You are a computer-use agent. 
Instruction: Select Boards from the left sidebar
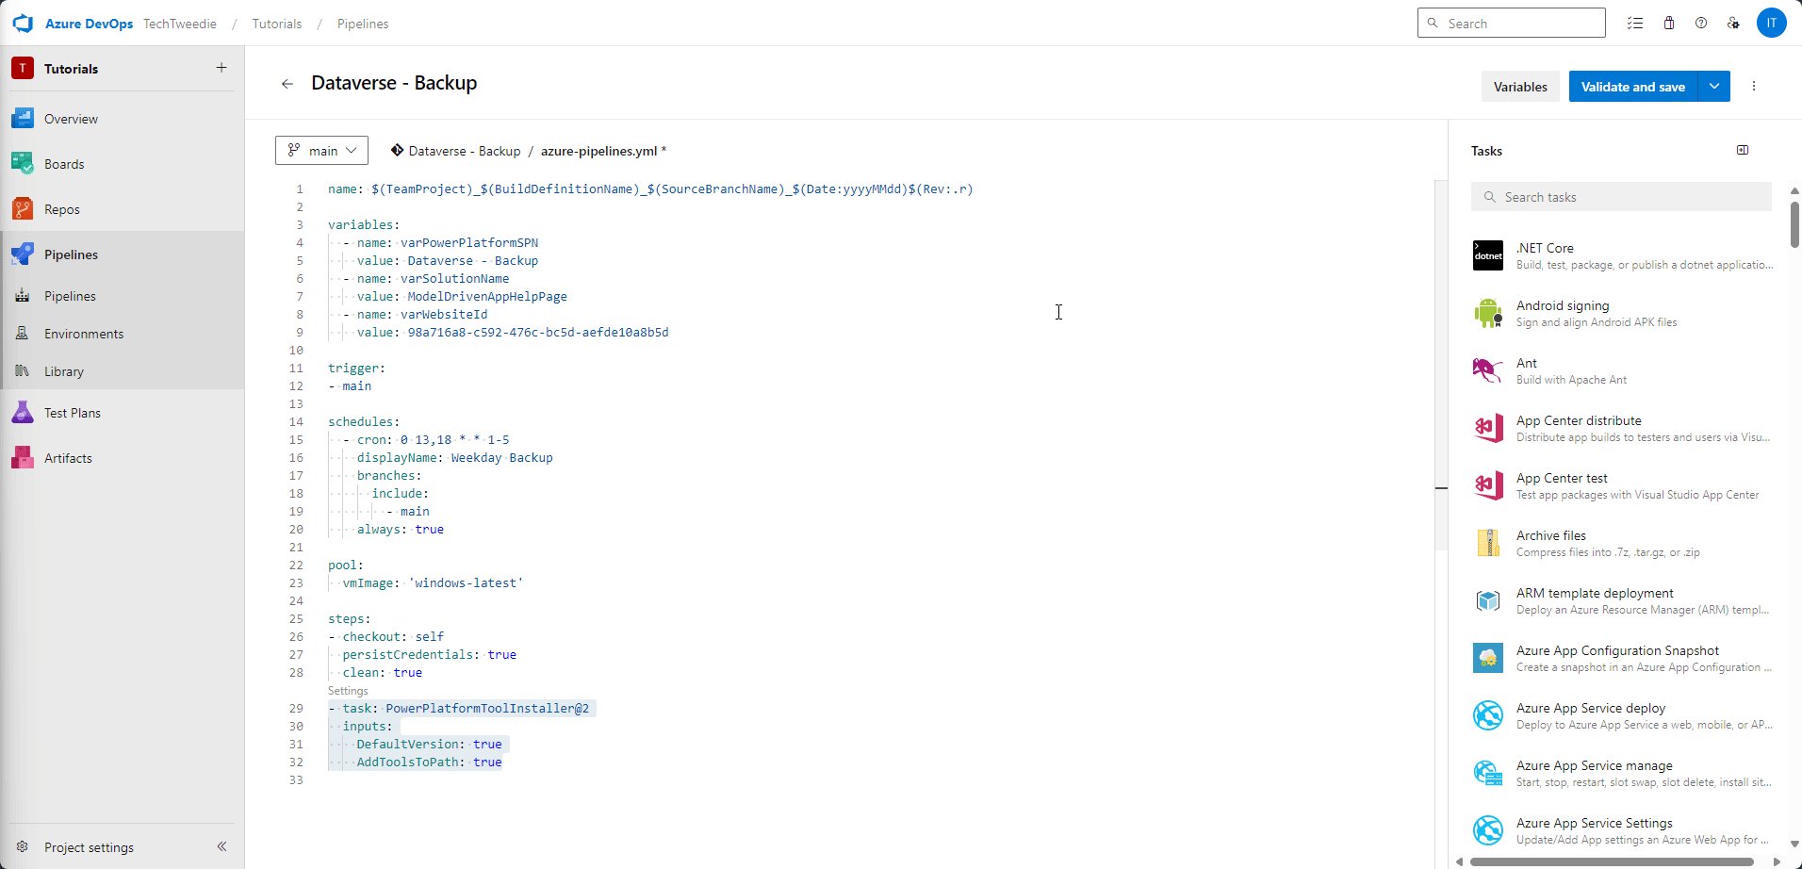[64, 163]
